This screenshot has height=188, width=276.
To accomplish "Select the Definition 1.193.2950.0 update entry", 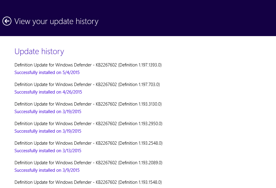I will click(x=88, y=123).
